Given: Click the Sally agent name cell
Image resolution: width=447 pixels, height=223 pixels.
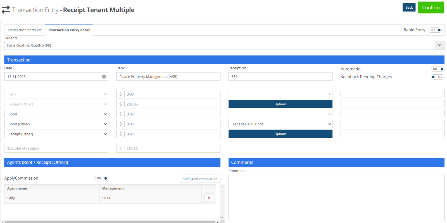Looking at the screenshot, I should 52,198.
